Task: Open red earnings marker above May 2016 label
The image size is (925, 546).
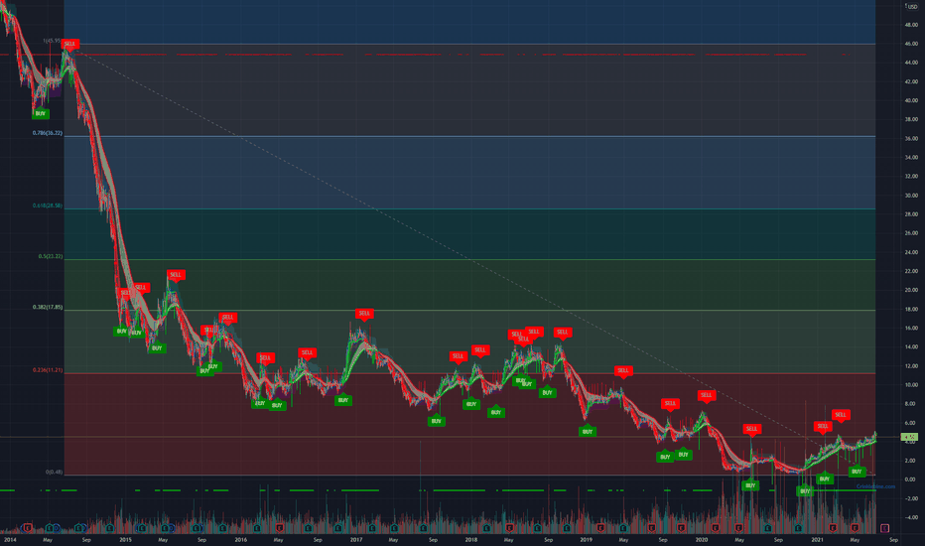Action: (279, 528)
